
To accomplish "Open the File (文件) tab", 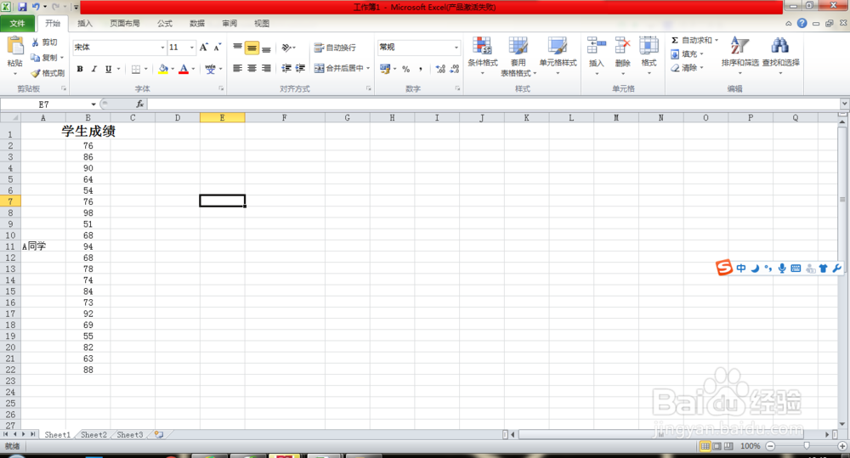I will click(x=17, y=23).
